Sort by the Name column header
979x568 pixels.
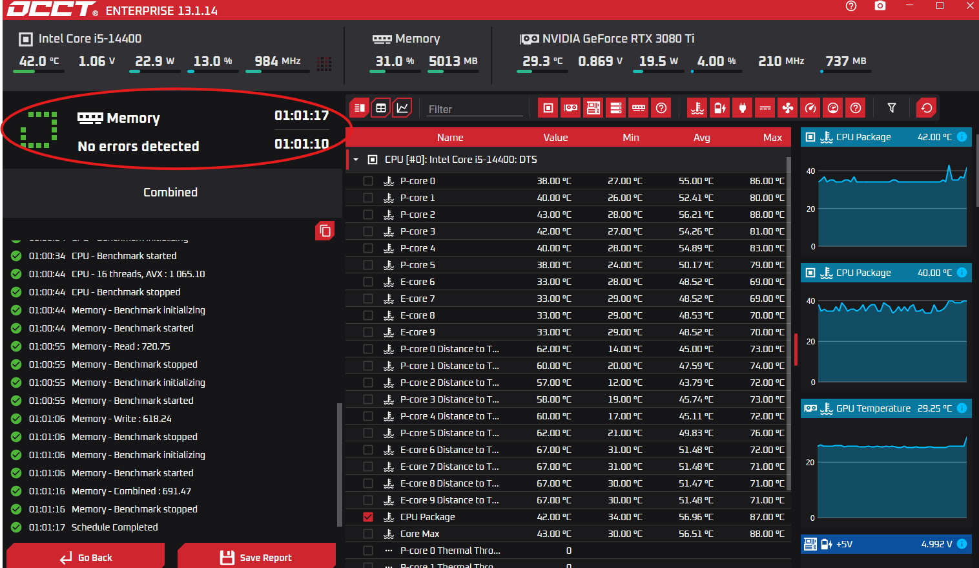pyautogui.click(x=450, y=138)
